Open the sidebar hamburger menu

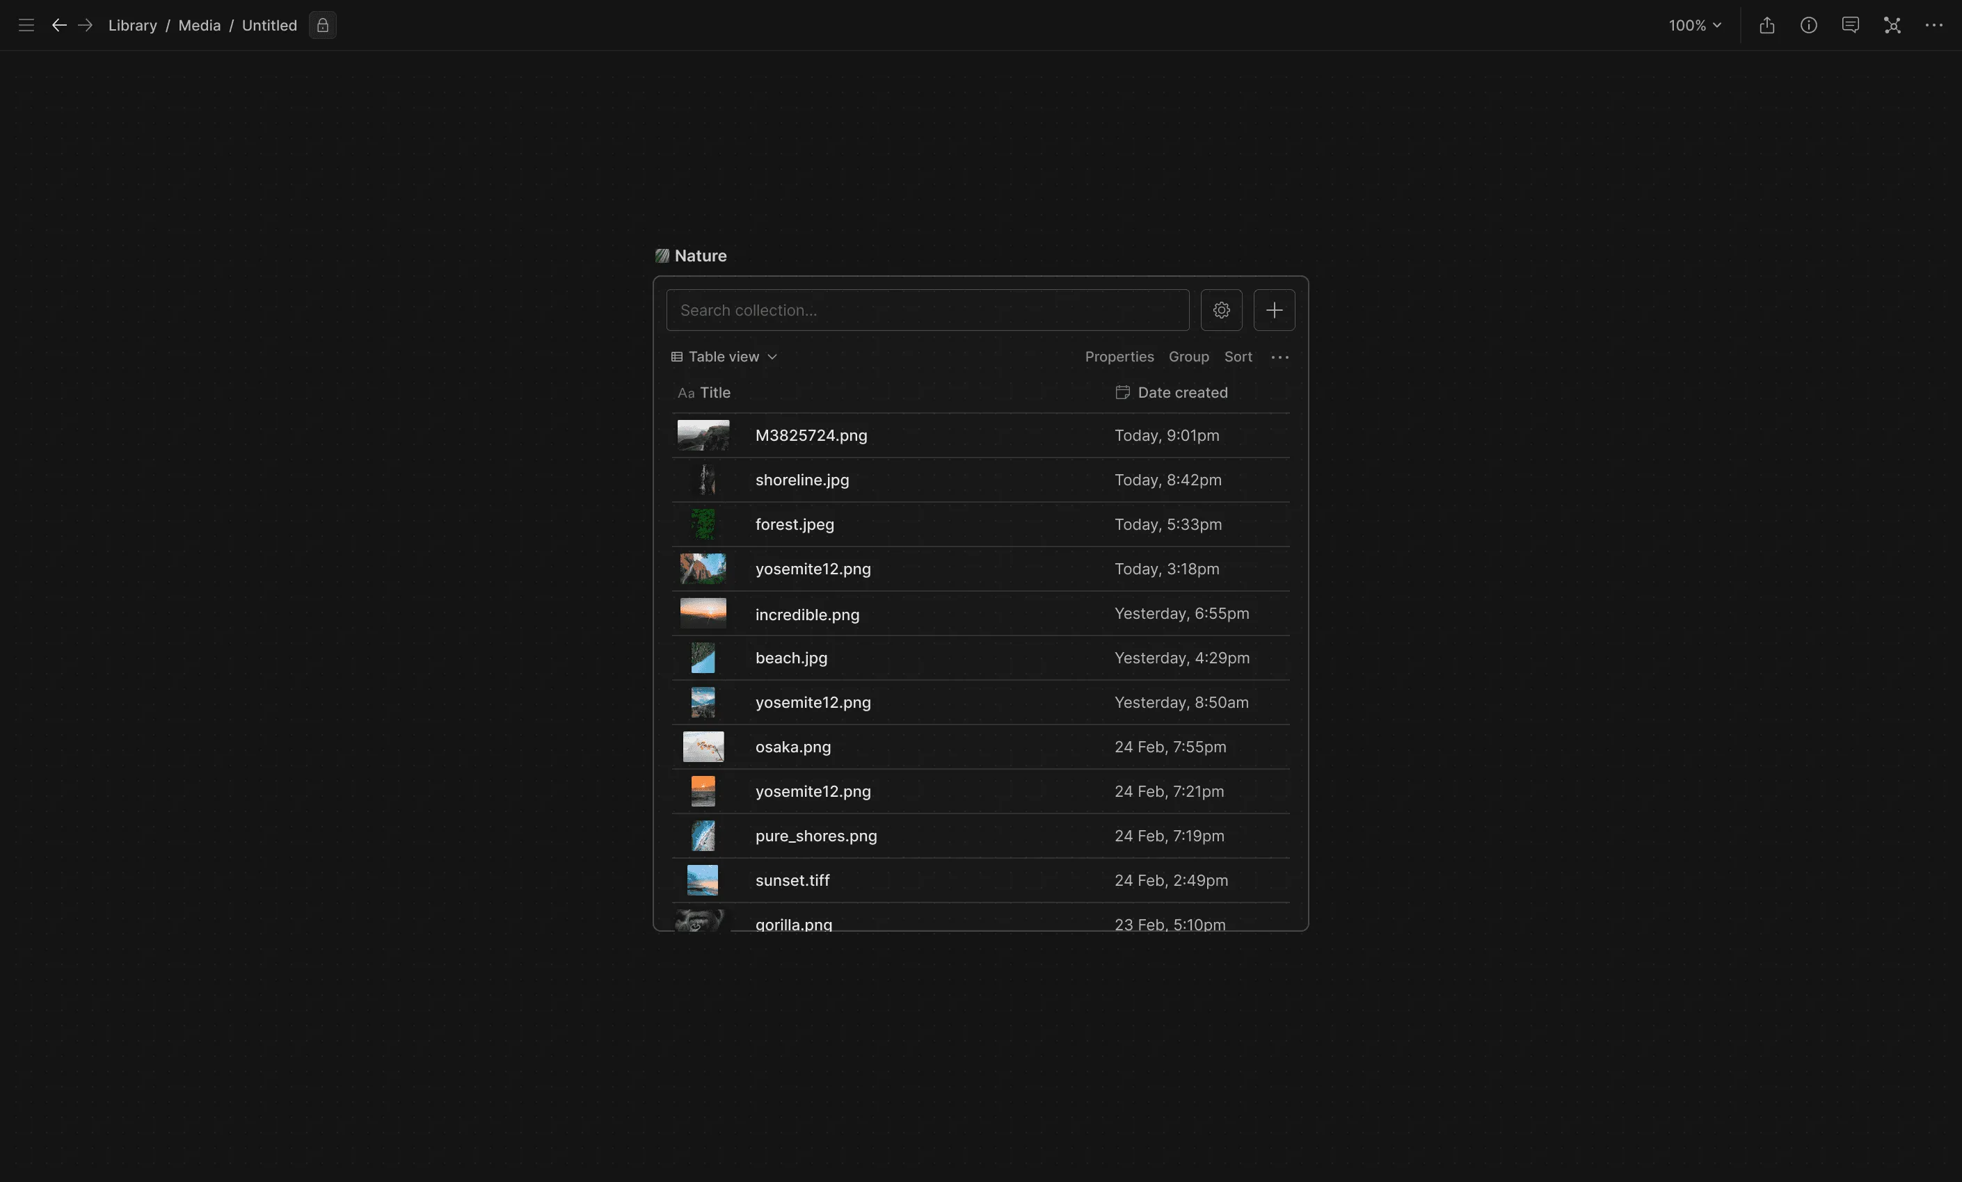(x=26, y=26)
